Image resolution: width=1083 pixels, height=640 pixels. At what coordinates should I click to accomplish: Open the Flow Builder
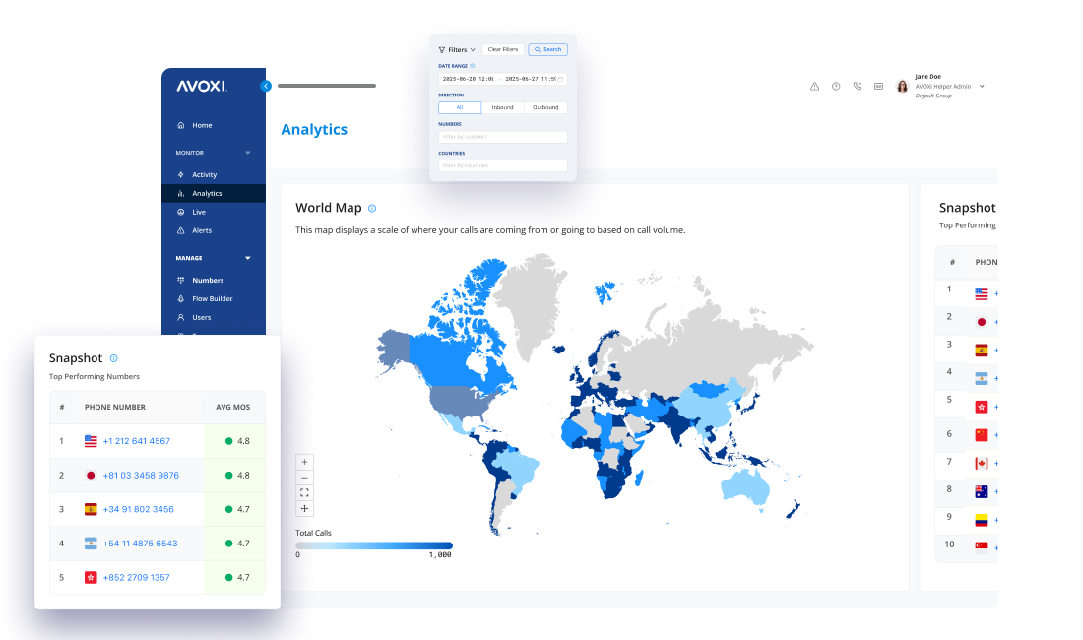(x=215, y=298)
